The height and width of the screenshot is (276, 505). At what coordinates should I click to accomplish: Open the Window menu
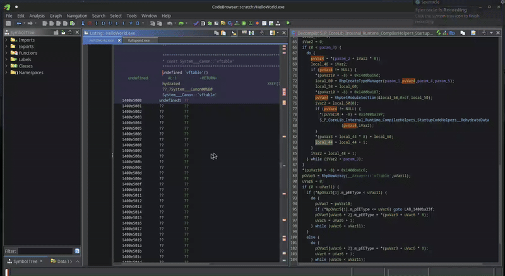coord(149,16)
